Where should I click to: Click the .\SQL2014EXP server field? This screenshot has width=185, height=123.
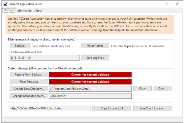point(90,96)
